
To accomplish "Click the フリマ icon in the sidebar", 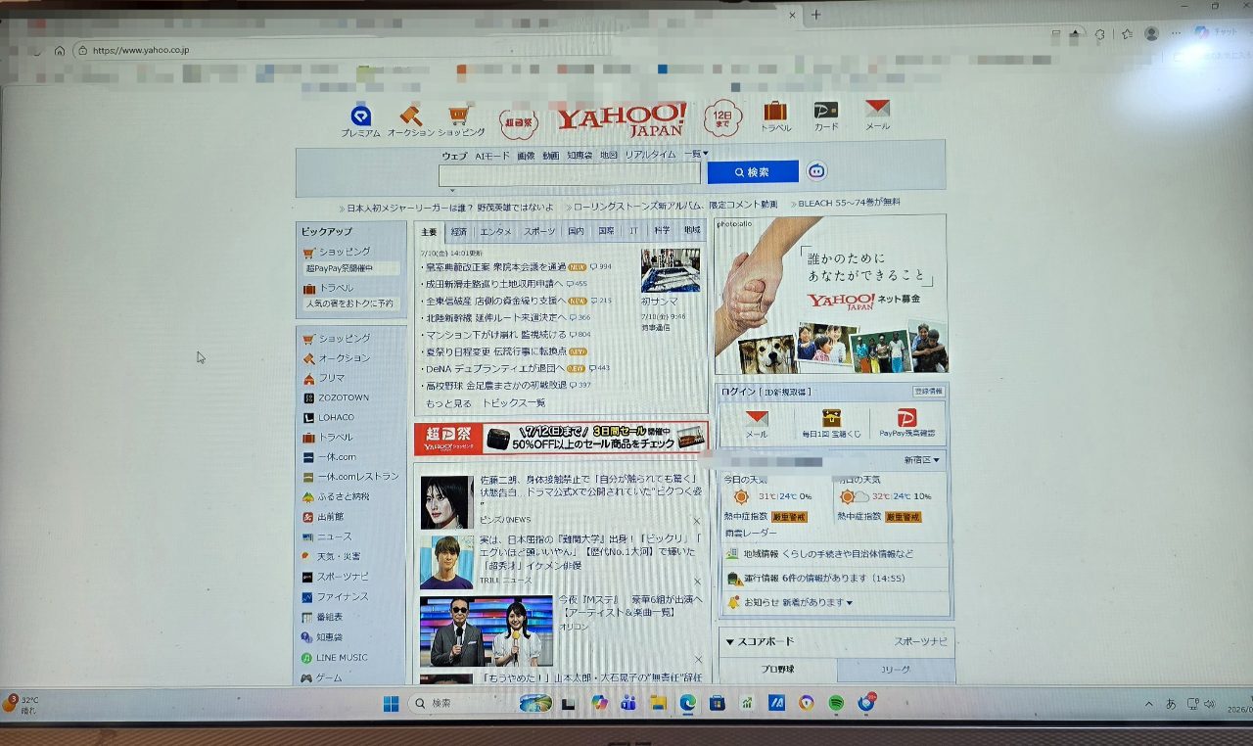I will [x=308, y=378].
